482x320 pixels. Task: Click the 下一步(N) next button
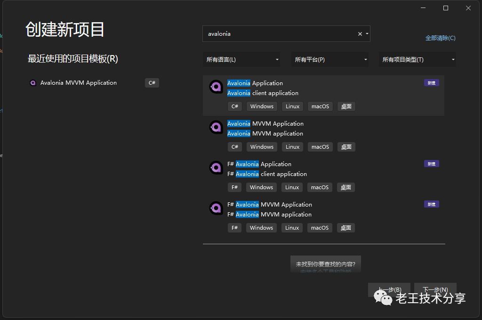[435, 290]
